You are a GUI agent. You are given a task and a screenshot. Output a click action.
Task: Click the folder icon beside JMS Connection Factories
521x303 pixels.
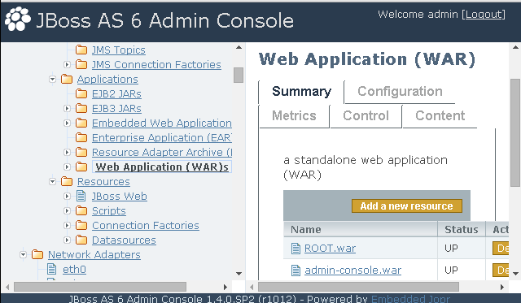pyautogui.click(x=81, y=65)
